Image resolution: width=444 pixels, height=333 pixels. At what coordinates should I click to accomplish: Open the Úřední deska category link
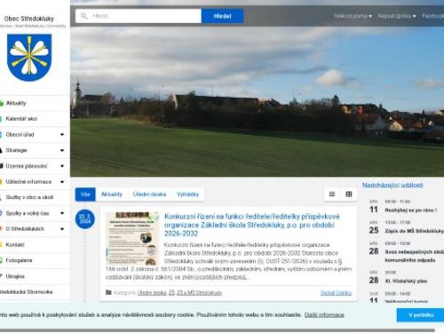pos(152,293)
